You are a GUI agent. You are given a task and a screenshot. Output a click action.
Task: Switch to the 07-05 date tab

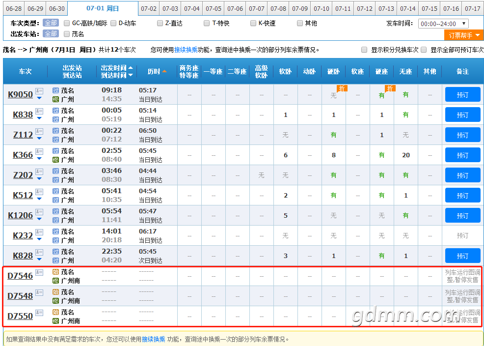coord(214,9)
